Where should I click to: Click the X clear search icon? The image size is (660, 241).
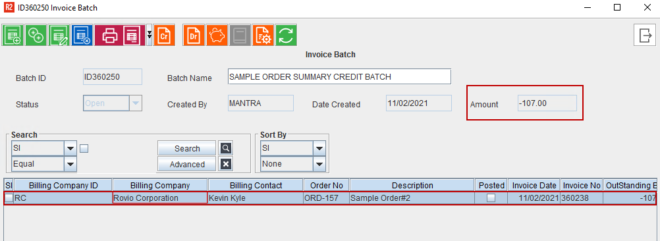pyautogui.click(x=226, y=164)
